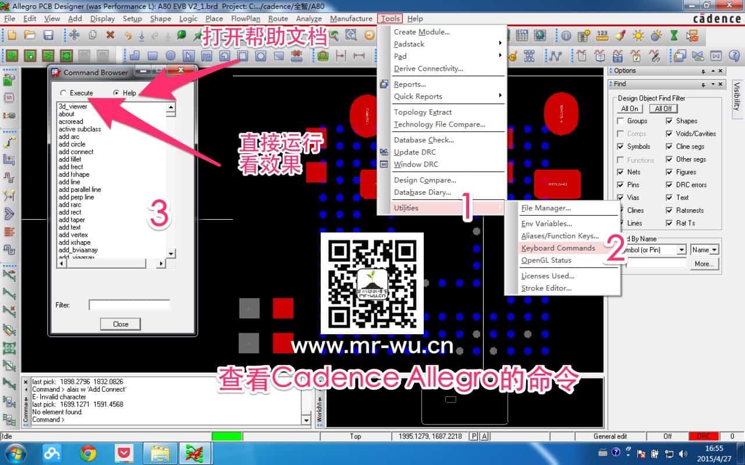This screenshot has height=465, width=745.
Task: Toggle the Pins checkbox
Action: 620,185
